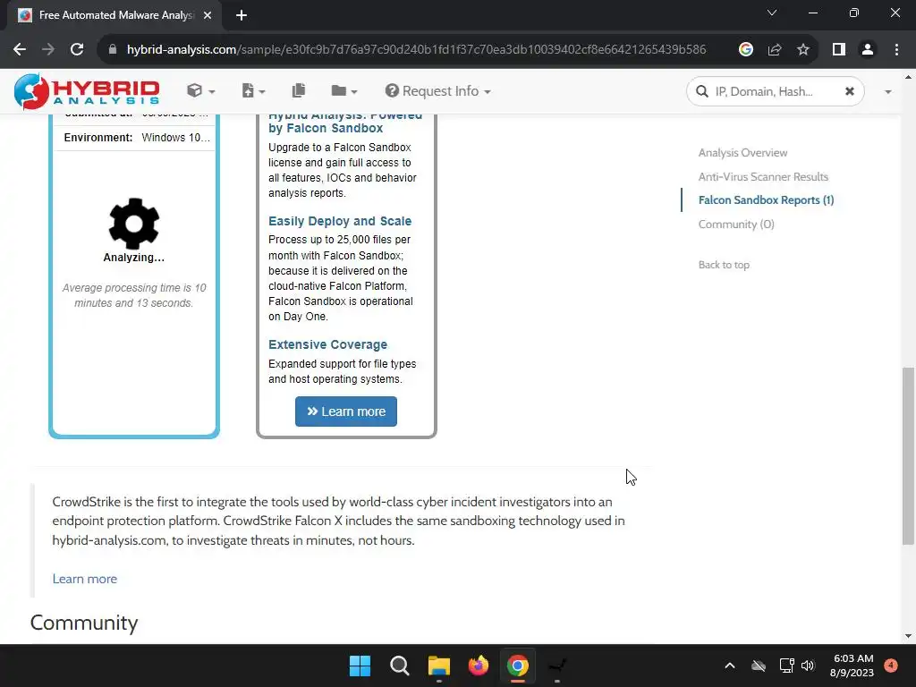Open File Explorer from taskbar
This screenshot has width=916, height=687.
tap(438, 666)
